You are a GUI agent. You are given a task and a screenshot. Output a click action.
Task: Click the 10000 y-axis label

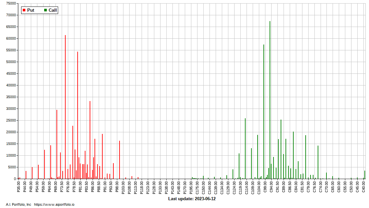coord(11,155)
